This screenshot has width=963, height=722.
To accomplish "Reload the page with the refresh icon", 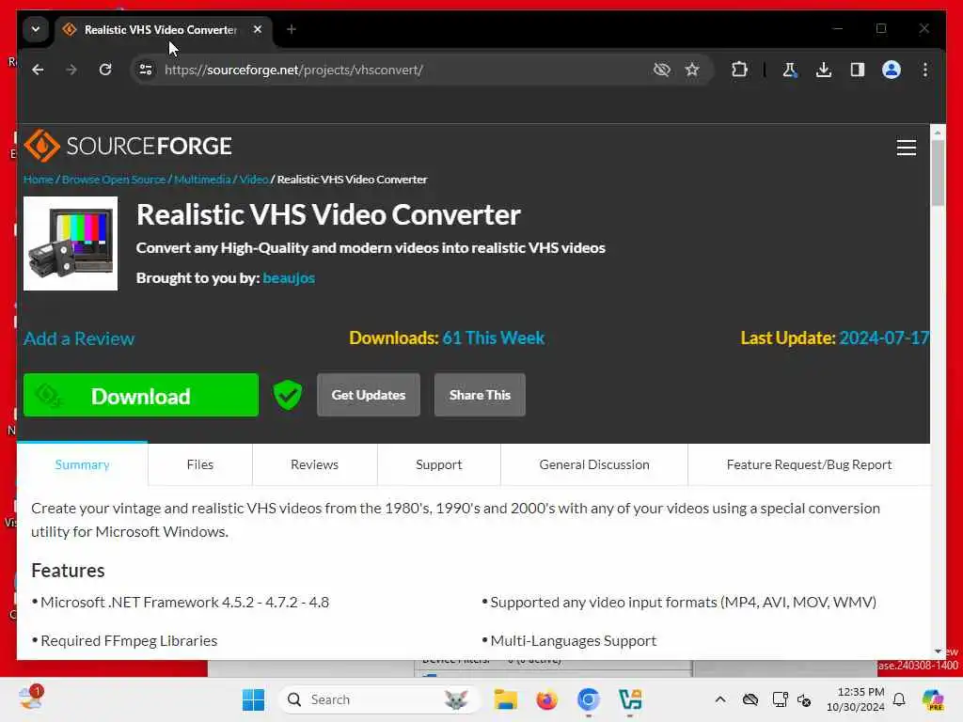I will coord(105,70).
